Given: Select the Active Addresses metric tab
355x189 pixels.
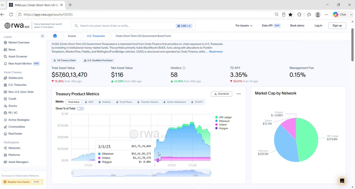Looking at the screenshot, I should click(x=174, y=102).
